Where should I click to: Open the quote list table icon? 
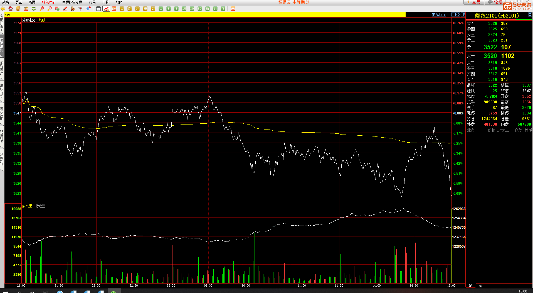[98, 9]
